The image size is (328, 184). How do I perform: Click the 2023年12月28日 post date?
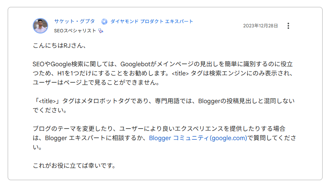point(260,26)
